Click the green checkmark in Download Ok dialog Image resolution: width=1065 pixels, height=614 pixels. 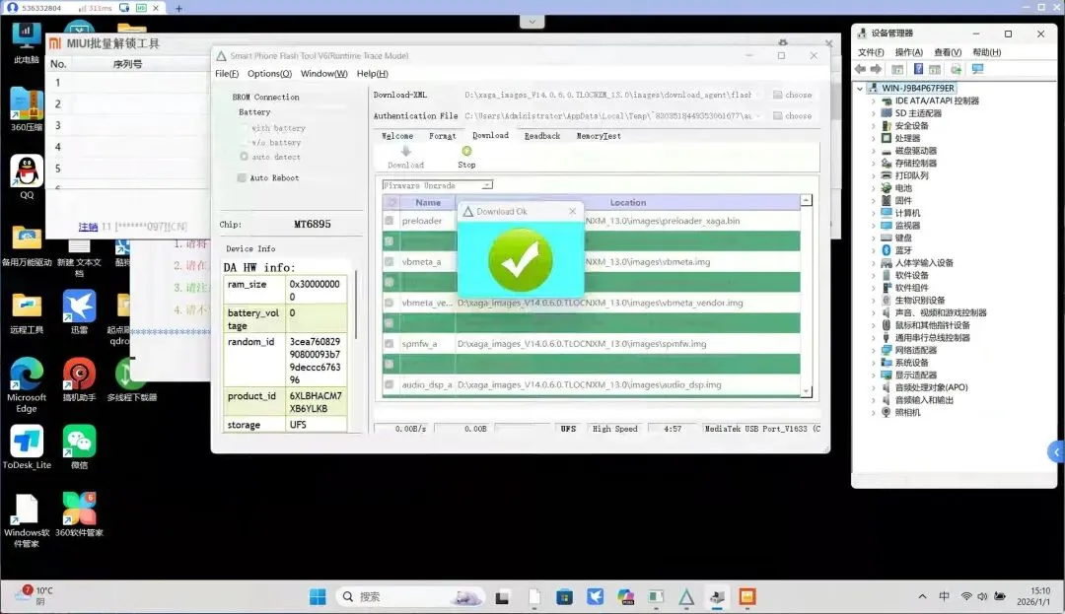(521, 260)
